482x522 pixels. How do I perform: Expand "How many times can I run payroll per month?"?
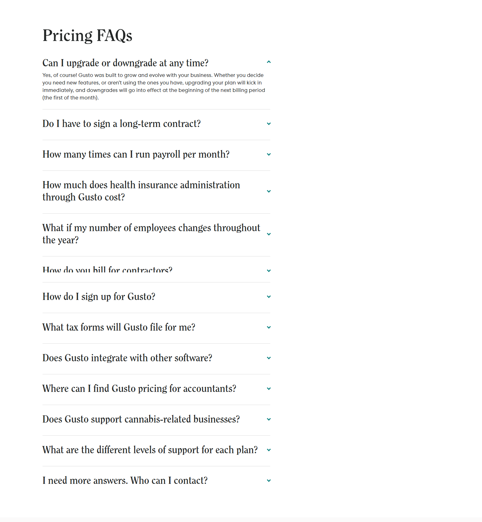[136, 155]
